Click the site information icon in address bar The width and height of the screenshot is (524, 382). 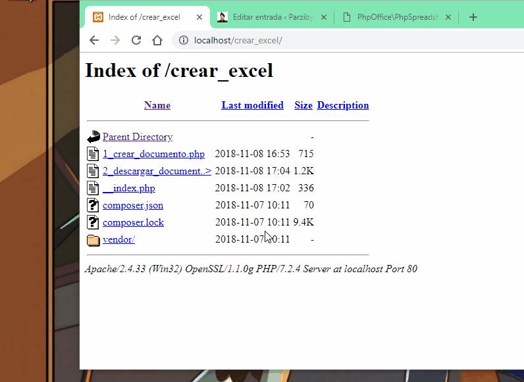pyautogui.click(x=184, y=40)
